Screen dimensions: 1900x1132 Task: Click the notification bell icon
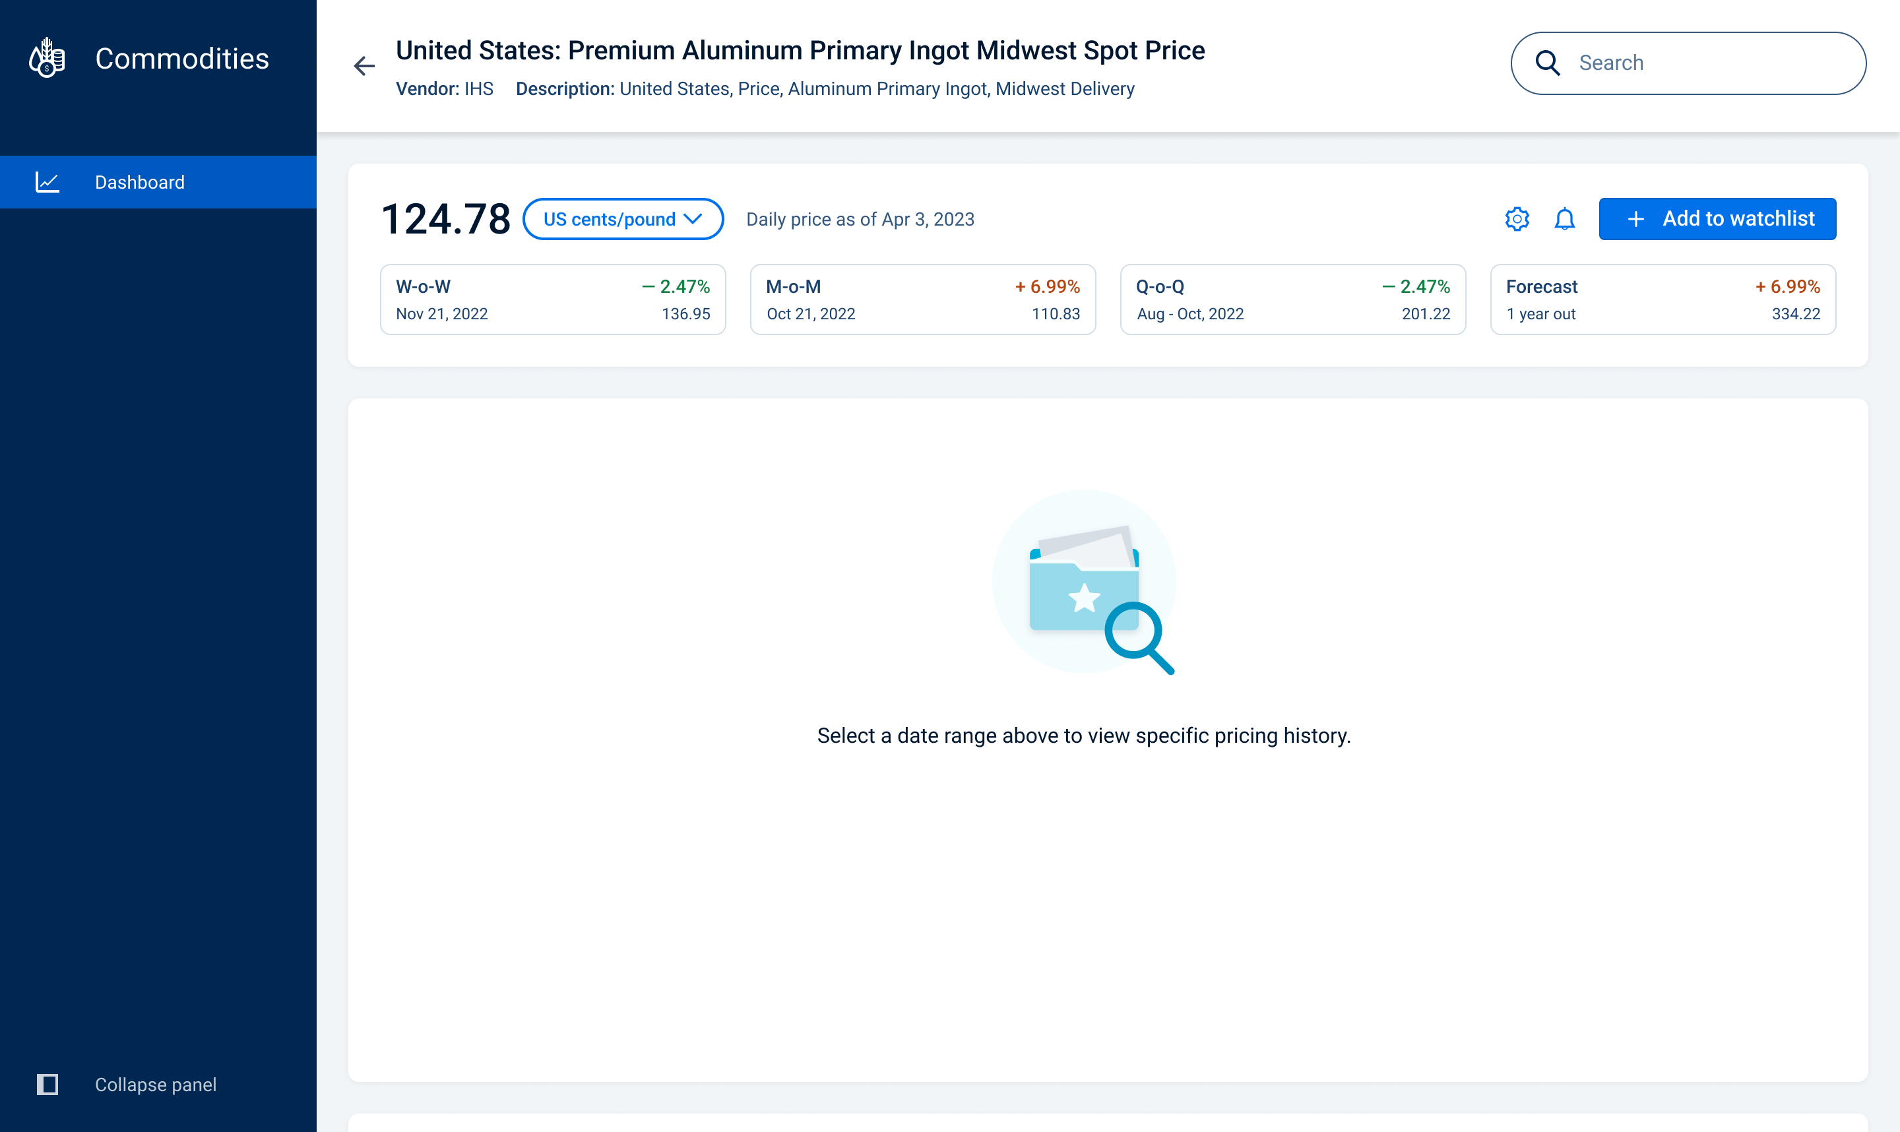click(1564, 219)
